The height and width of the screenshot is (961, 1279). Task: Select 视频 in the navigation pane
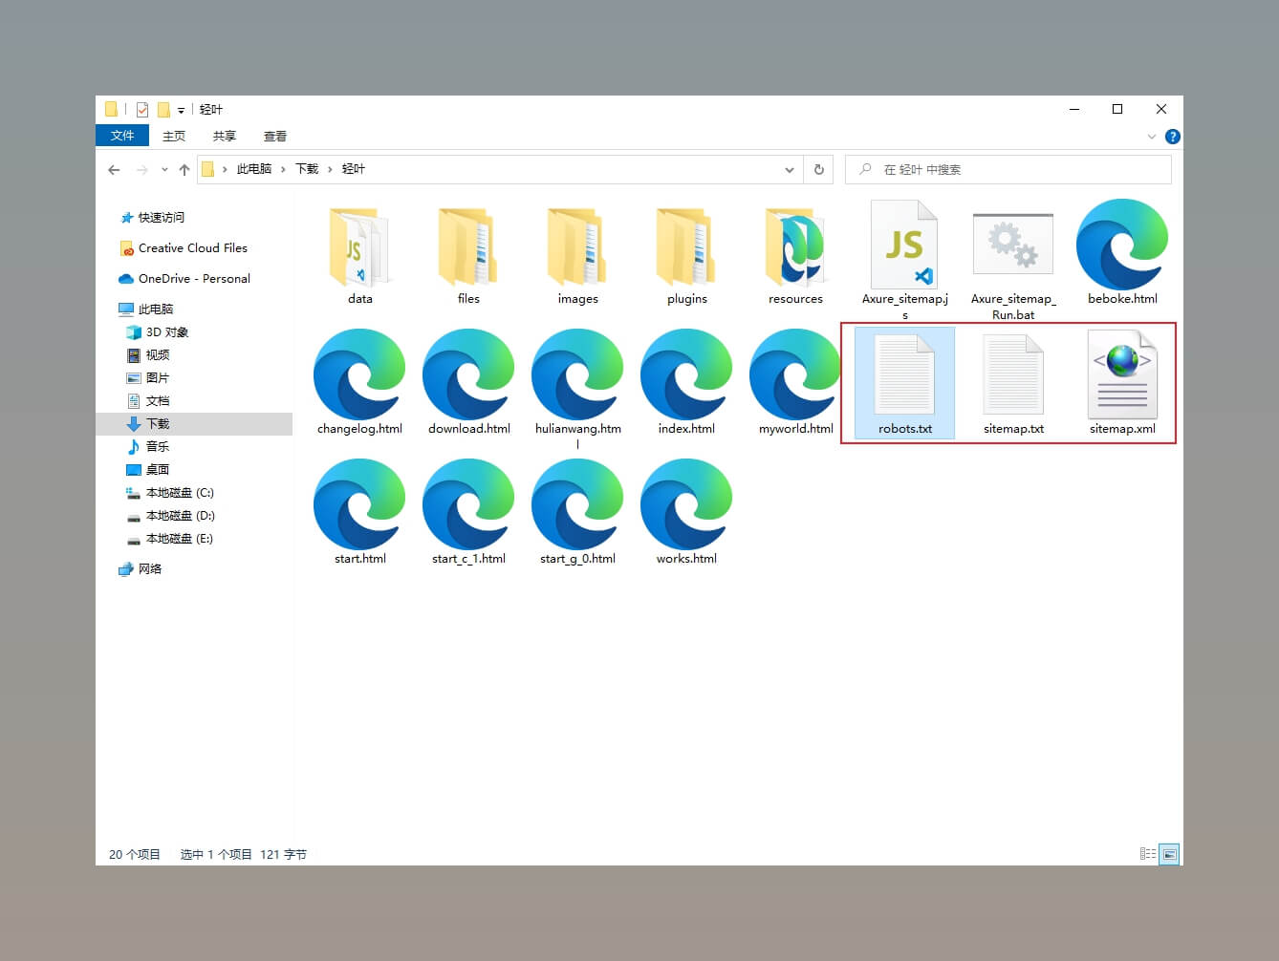158,355
